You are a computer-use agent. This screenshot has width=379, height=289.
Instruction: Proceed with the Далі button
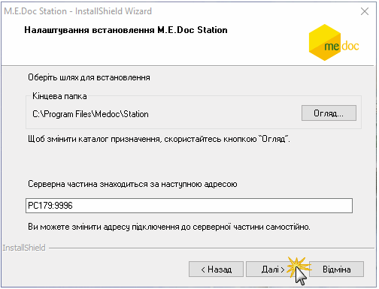pos(273,269)
